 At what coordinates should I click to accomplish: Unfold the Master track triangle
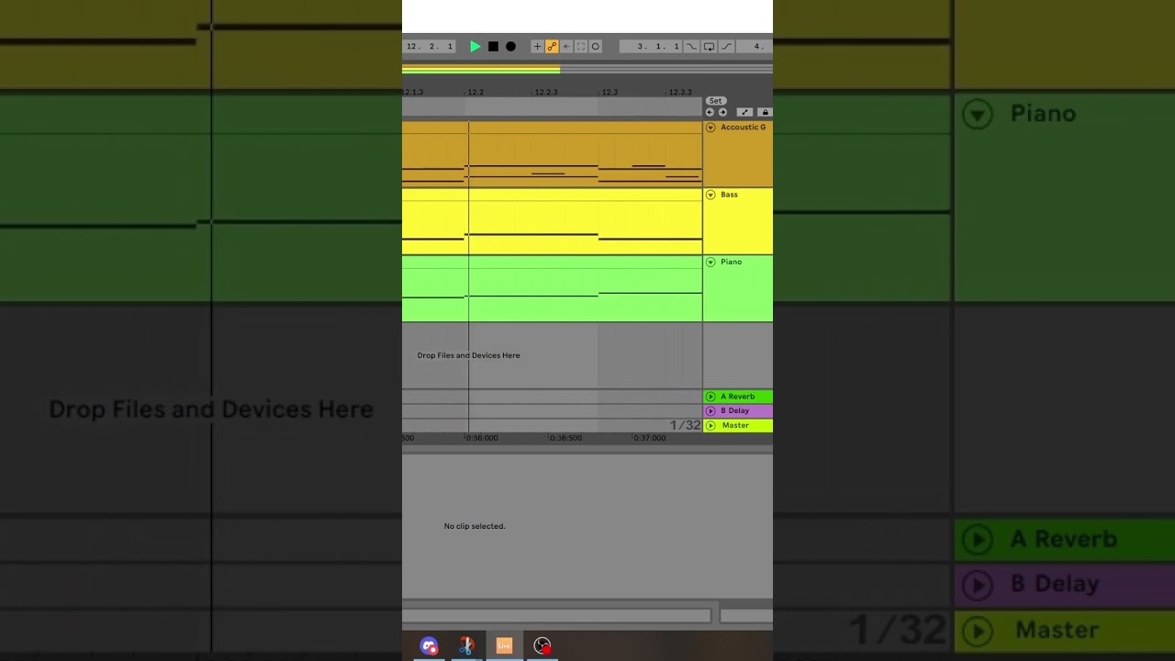click(711, 425)
